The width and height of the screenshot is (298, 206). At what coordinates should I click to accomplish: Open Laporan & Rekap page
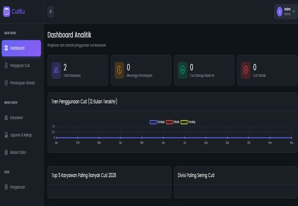[x=21, y=135]
